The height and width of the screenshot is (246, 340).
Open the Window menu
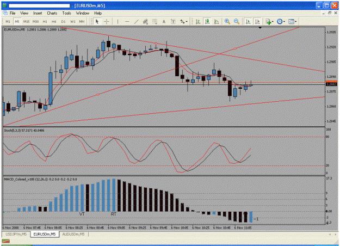pyautogui.click(x=82, y=13)
